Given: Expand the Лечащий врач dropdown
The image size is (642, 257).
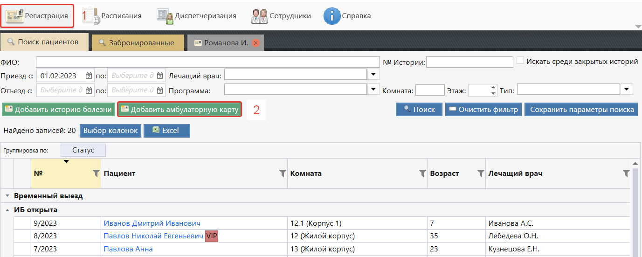Looking at the screenshot, I should click(373, 75).
